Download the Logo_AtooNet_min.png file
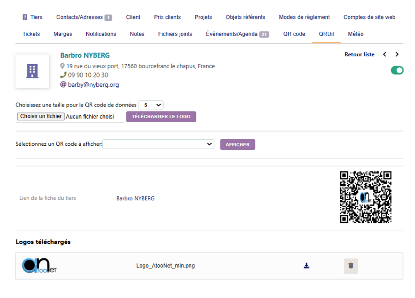The height and width of the screenshot is (298, 415). tap(306, 266)
